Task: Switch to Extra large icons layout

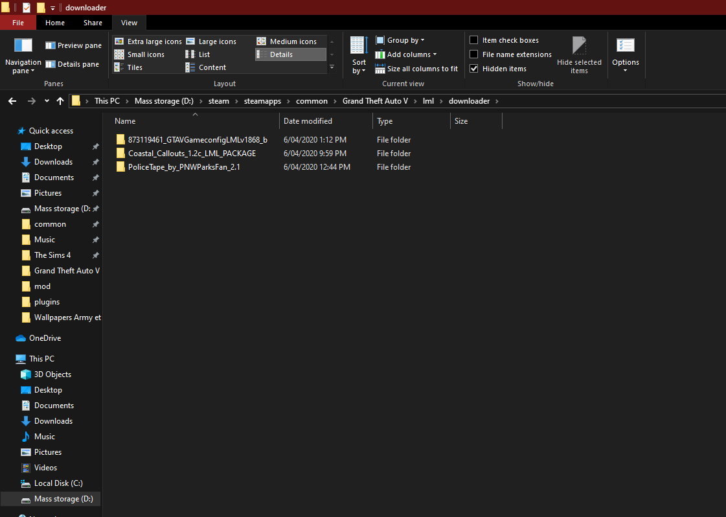Action: 148,41
